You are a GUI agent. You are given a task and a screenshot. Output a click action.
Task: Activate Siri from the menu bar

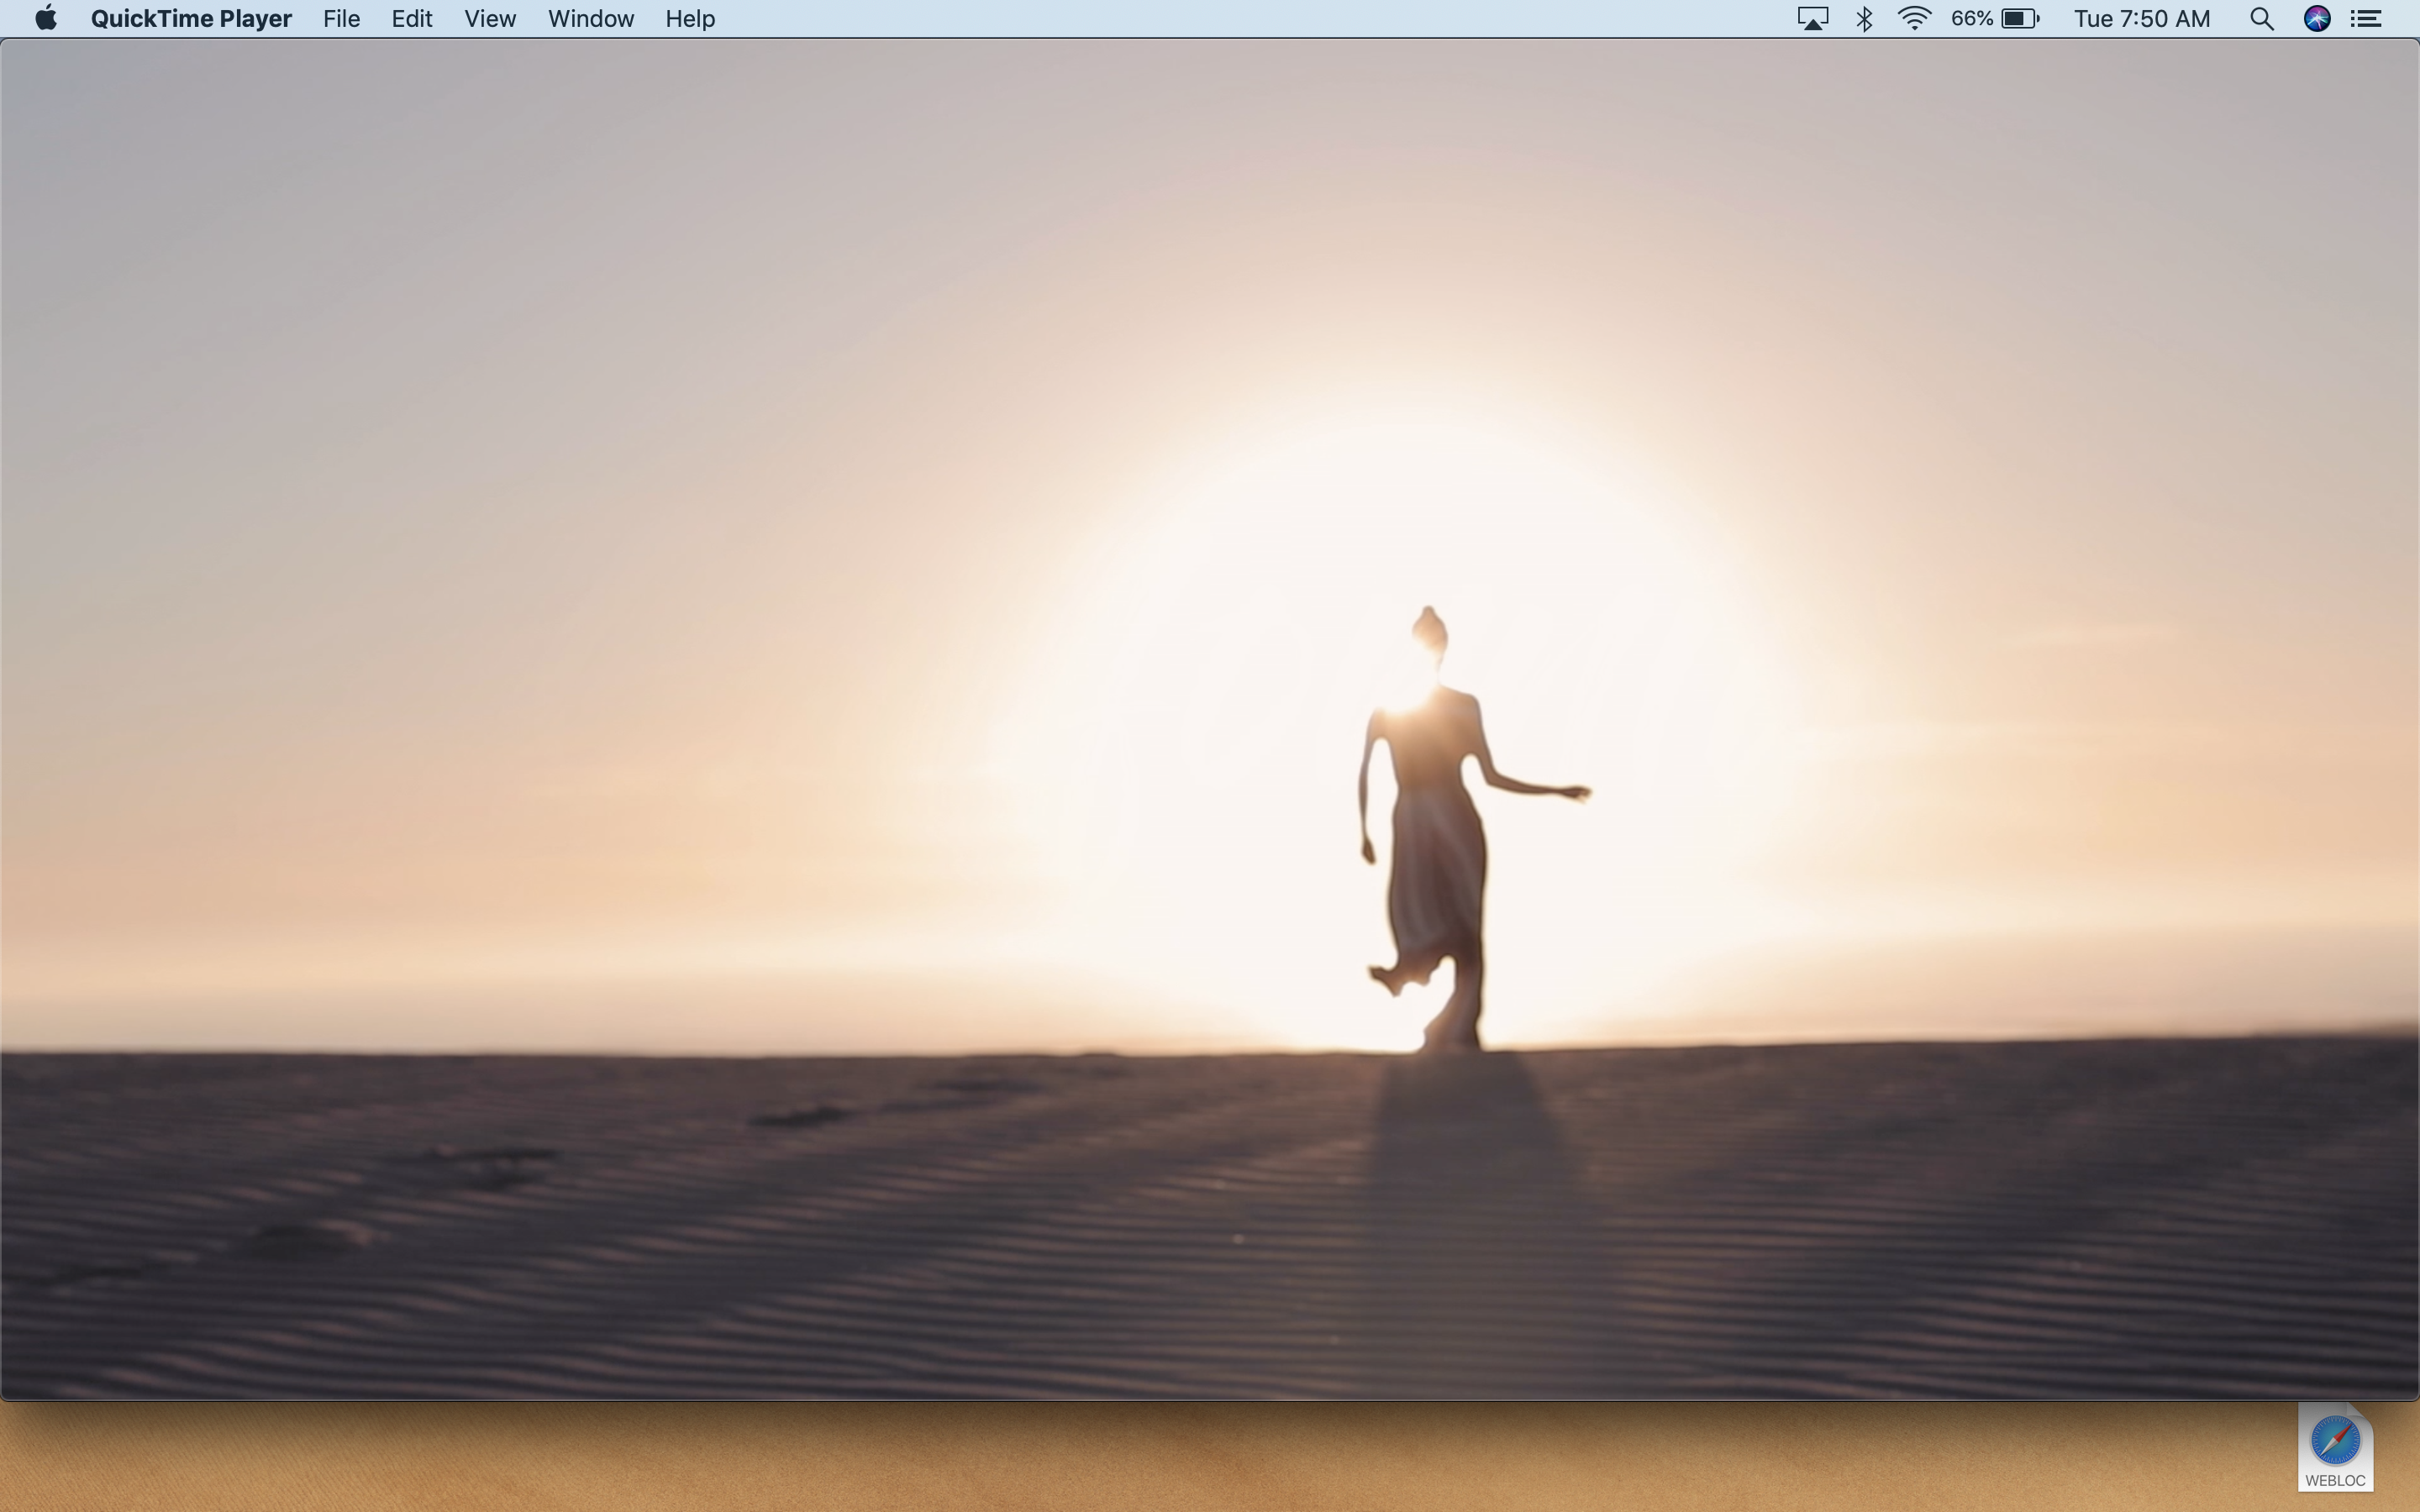click(x=2317, y=19)
